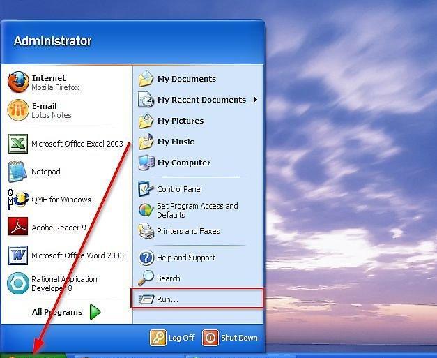Launch the Lotus Notes E-mail icon
Image resolution: width=437 pixels, height=358 pixels.
click(18, 110)
